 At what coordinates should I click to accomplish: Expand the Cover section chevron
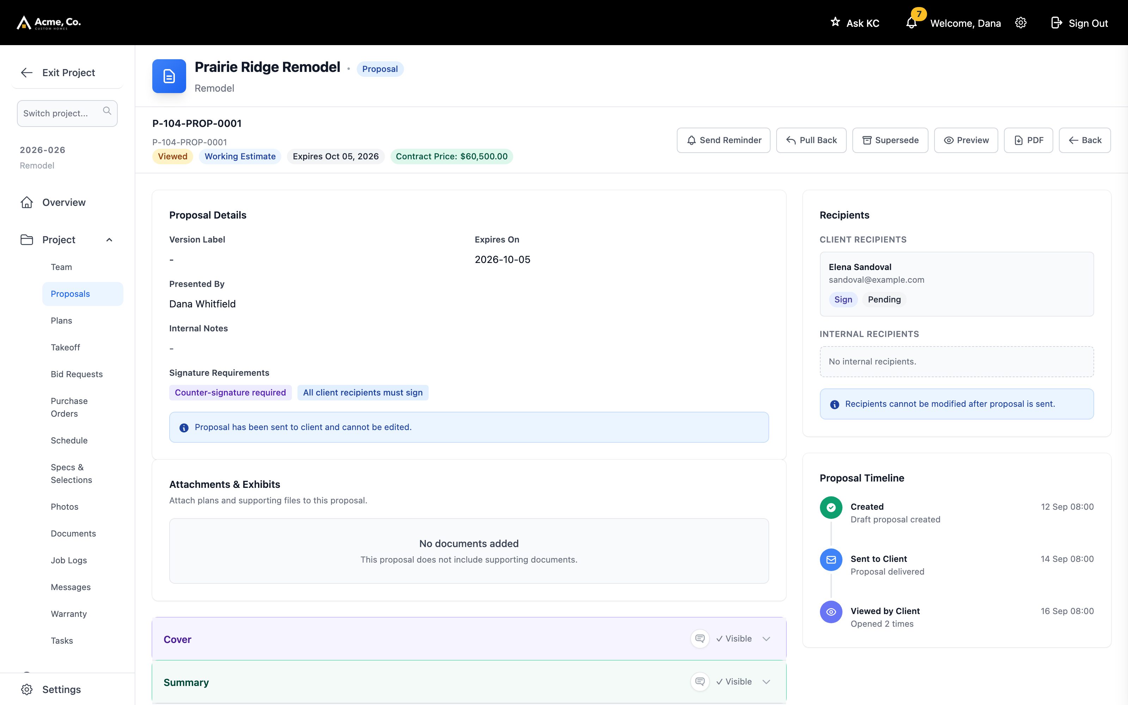766,639
